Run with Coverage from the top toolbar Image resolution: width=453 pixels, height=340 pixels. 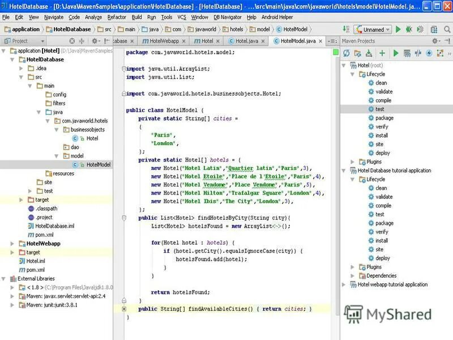[x=420, y=31]
